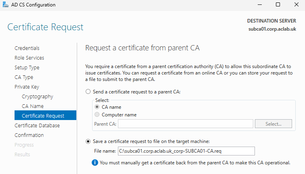The width and height of the screenshot is (305, 174).
Task: Select Send a certificate request to parent CA
Action: (88, 92)
